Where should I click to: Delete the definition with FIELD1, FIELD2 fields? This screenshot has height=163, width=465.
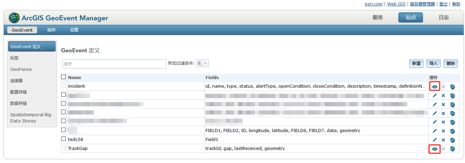tap(443, 131)
